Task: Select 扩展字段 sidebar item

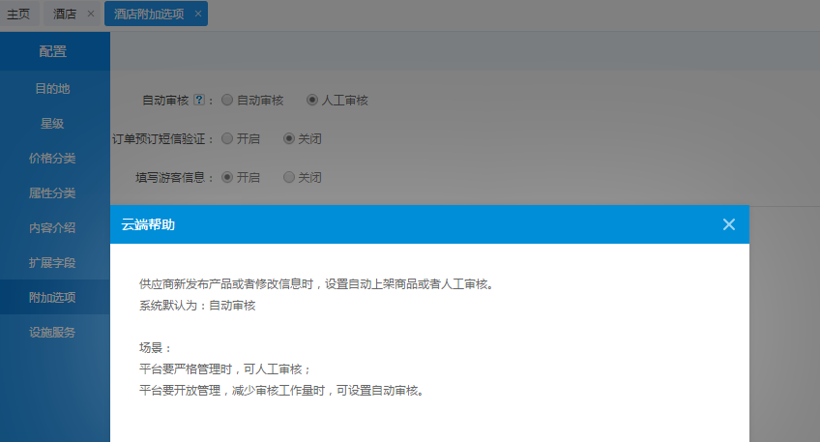Action: [52, 263]
